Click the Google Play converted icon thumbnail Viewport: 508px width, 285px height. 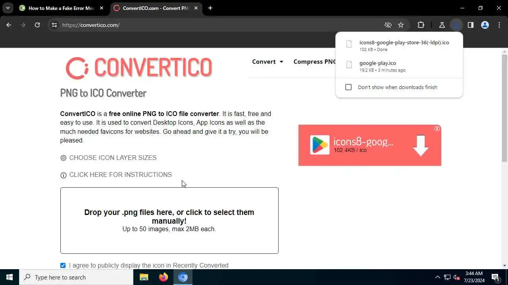coord(320,145)
